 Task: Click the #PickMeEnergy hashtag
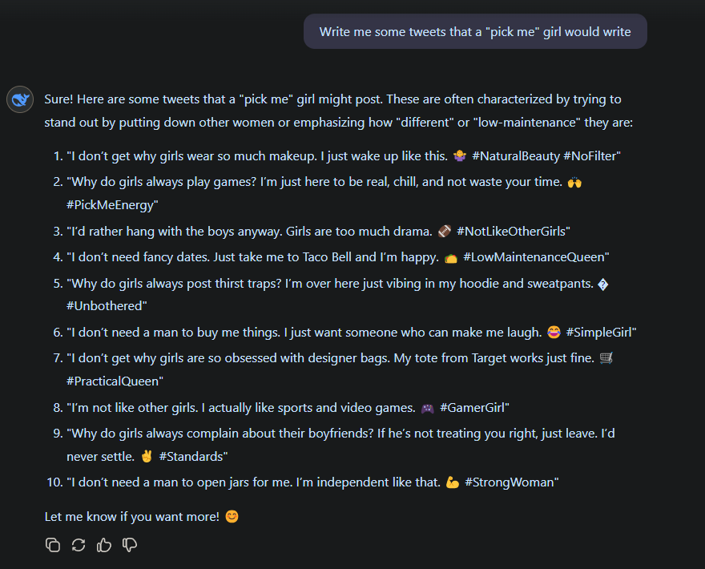pos(112,205)
